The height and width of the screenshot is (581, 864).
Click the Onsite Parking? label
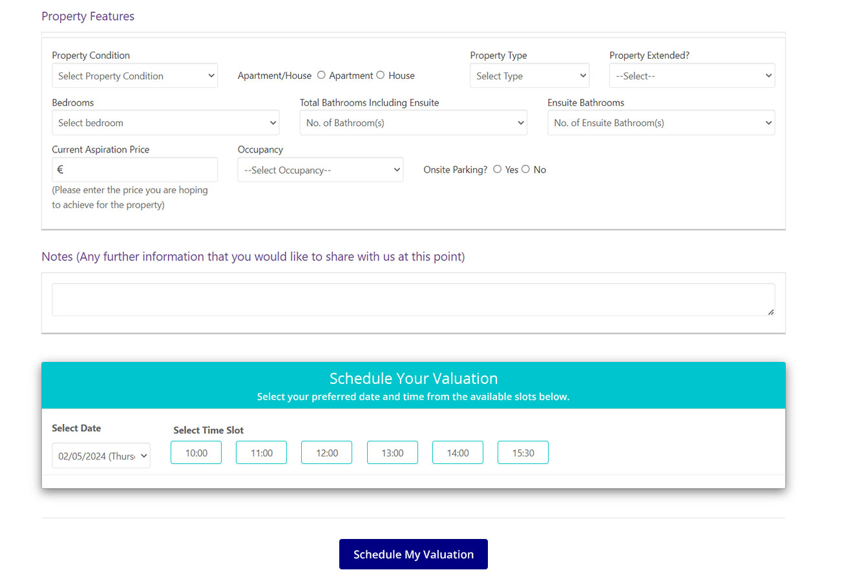coord(456,170)
